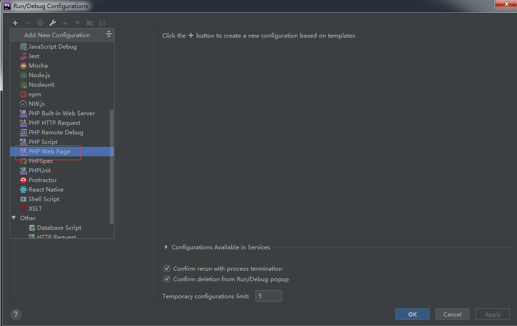
Task: Click the Remove Configuration minus icon
Action: pos(28,23)
